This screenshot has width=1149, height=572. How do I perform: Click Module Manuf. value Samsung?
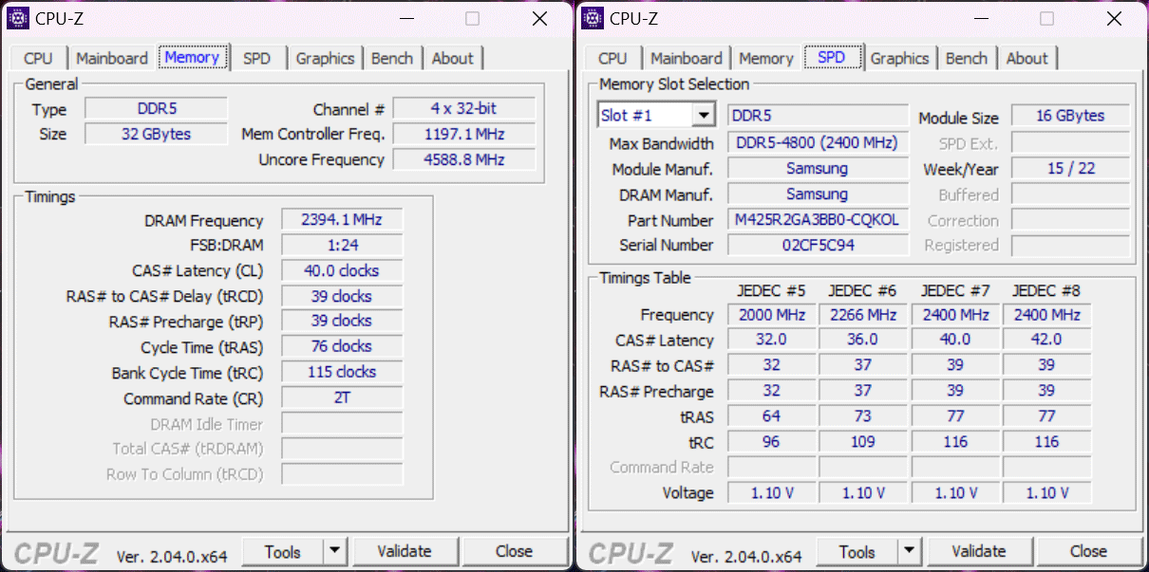tap(818, 168)
